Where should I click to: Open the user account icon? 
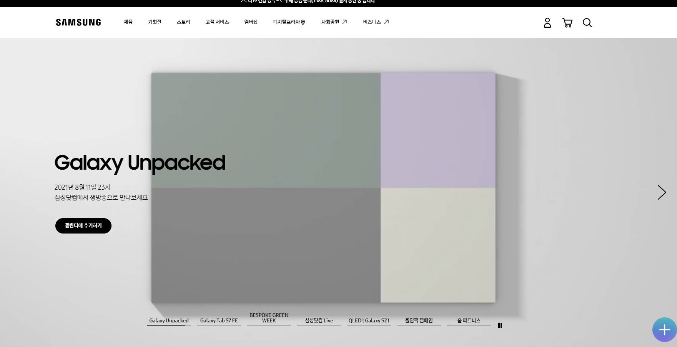[x=547, y=23]
